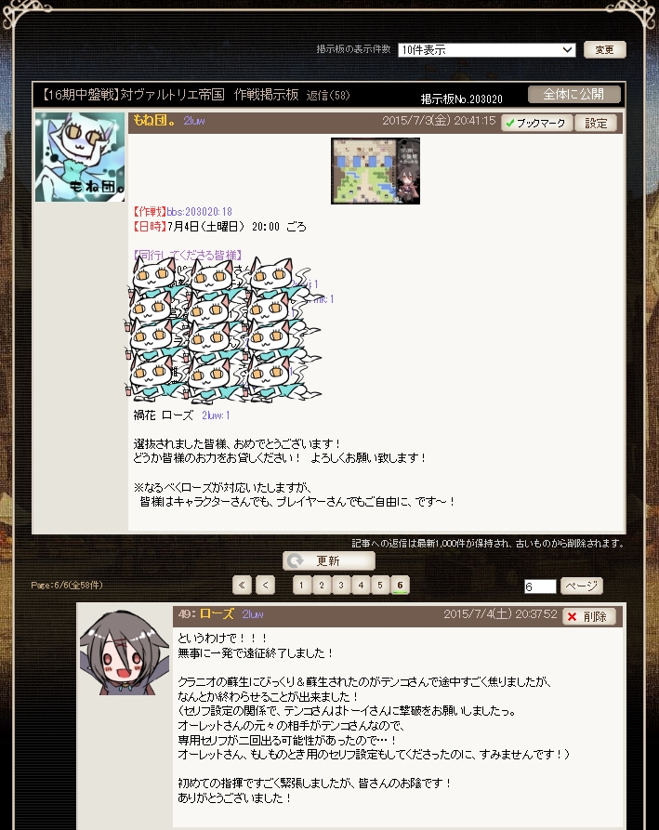
Task: Open the 設定 settings button
Action: tap(596, 123)
